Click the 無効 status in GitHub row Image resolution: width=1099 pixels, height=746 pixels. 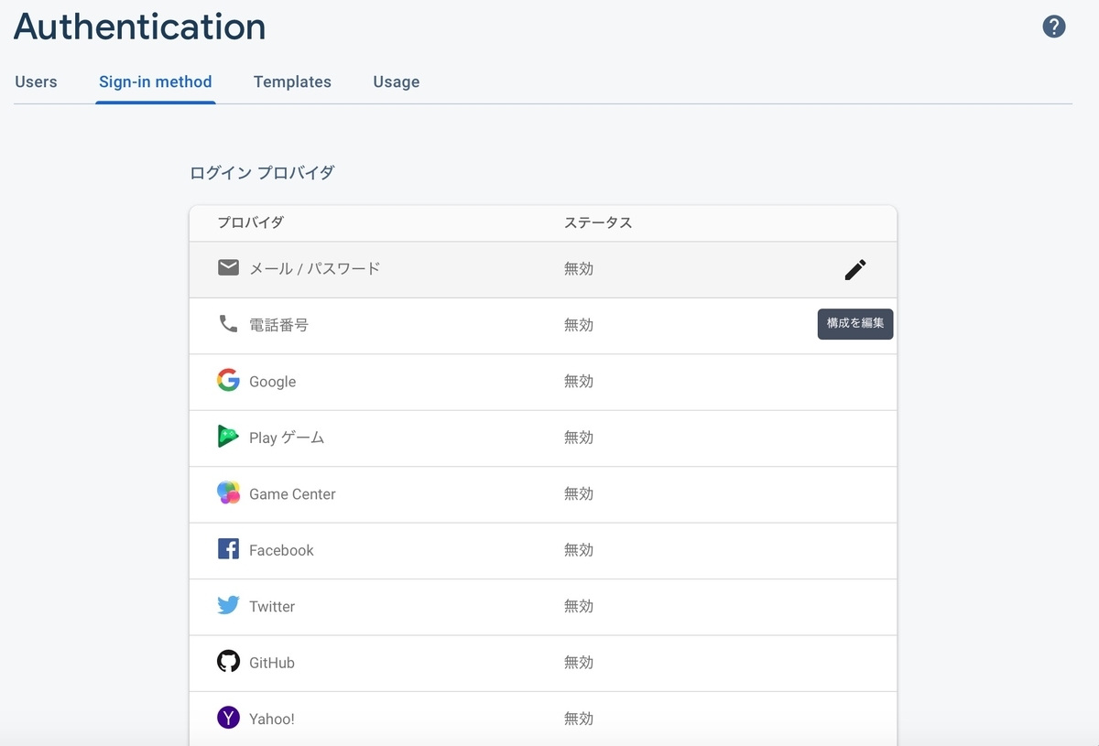[579, 663]
